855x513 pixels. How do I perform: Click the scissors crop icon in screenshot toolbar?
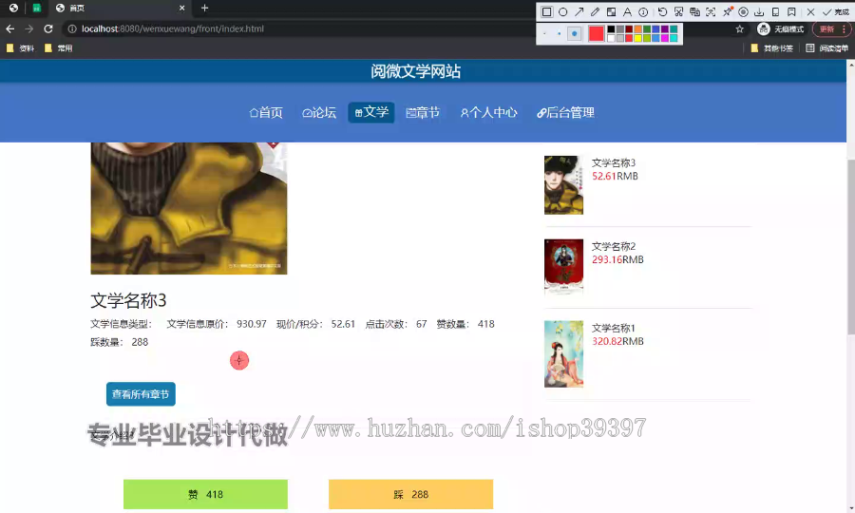pos(678,12)
